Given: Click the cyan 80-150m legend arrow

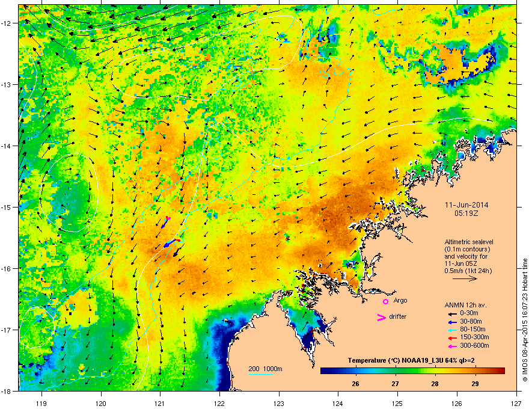Looking at the screenshot, I should tap(453, 330).
